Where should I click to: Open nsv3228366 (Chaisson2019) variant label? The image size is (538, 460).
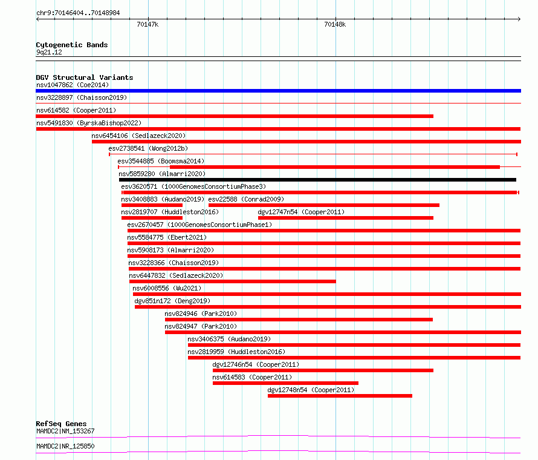tap(173, 263)
